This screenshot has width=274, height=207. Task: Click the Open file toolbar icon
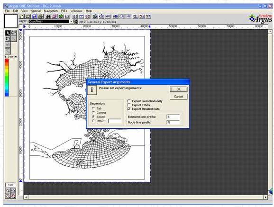(x=28, y=17)
